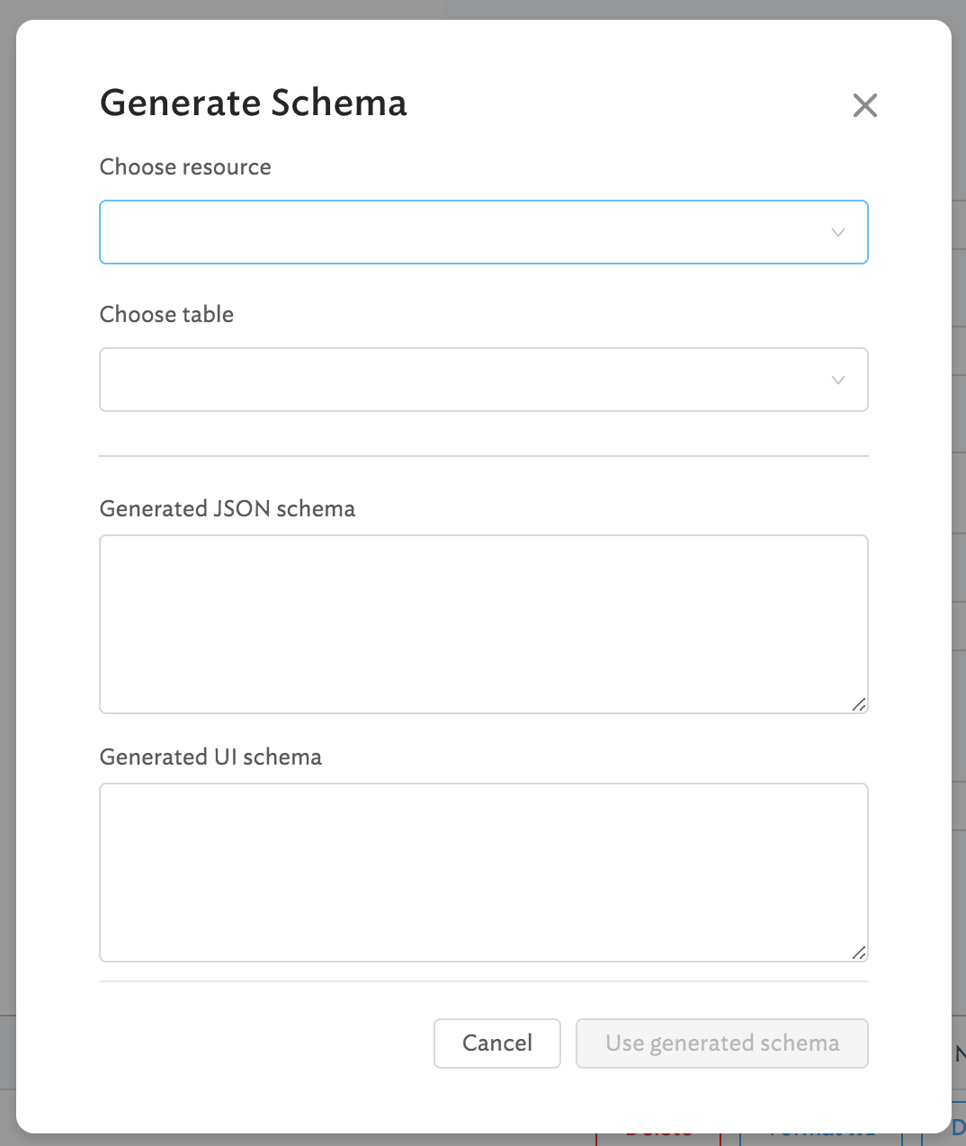Screen dimensions: 966x1146
Task: Grab the JSON schema textarea resize handle
Action: click(859, 704)
